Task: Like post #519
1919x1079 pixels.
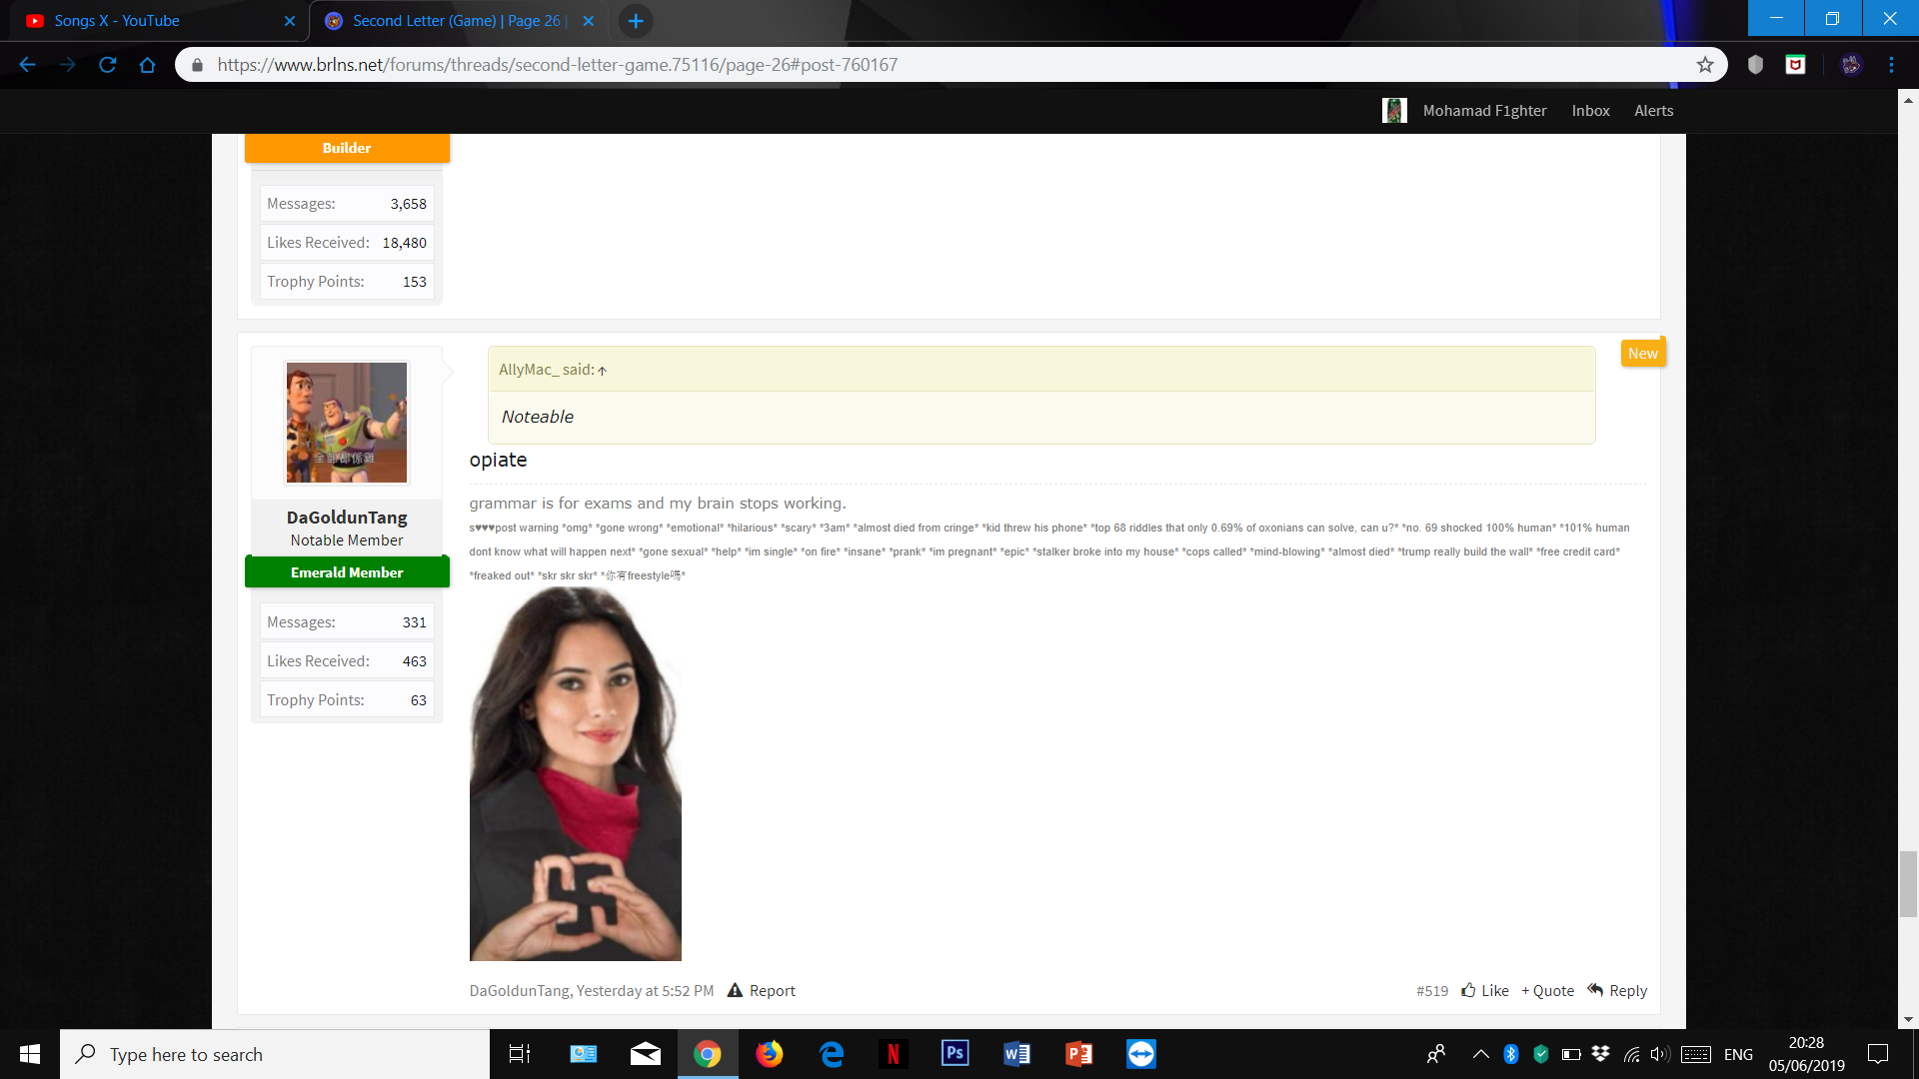Action: click(x=1485, y=991)
